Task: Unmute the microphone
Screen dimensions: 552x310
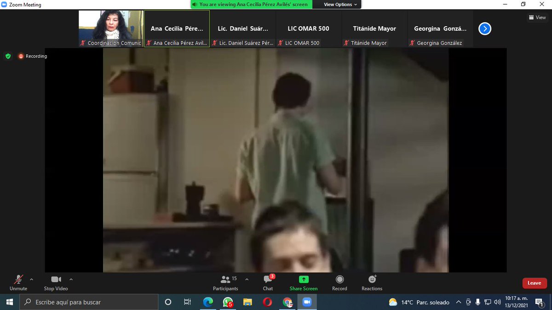Action: (18, 282)
